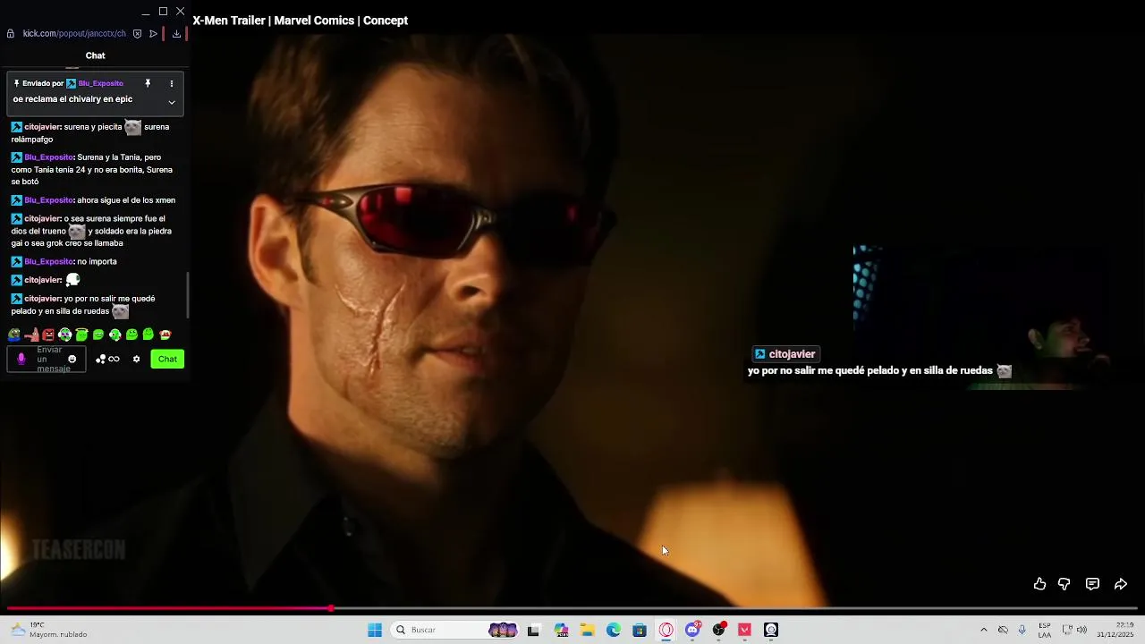
Task: Open the emoji picker in message box
Action: coord(72,359)
